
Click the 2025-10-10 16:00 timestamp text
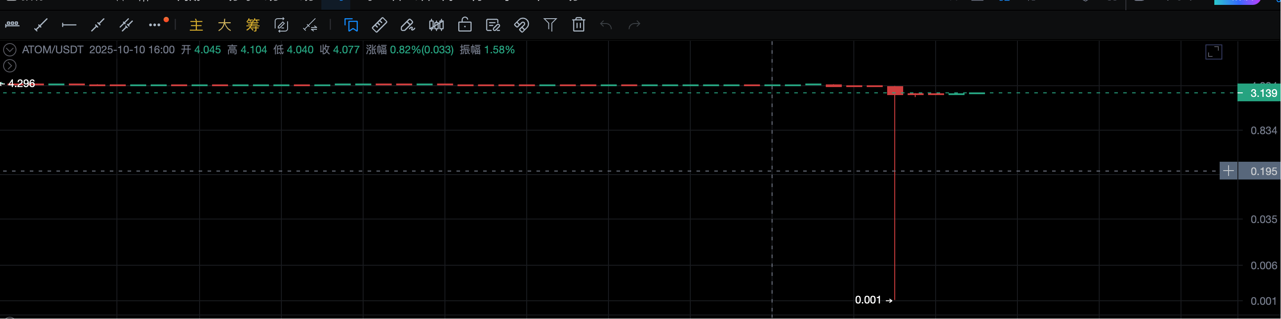click(x=132, y=50)
